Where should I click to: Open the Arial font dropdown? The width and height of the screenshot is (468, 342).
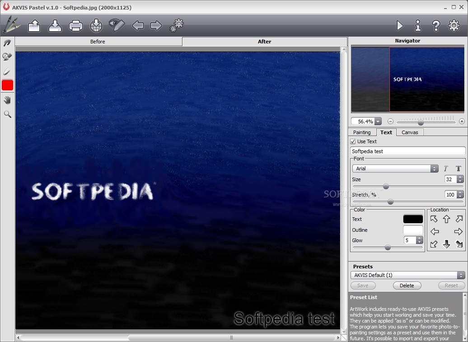[x=395, y=169]
